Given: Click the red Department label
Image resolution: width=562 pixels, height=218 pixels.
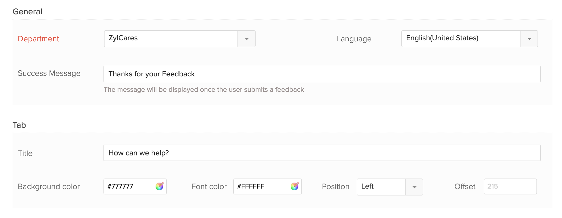Looking at the screenshot, I should pyautogui.click(x=38, y=39).
